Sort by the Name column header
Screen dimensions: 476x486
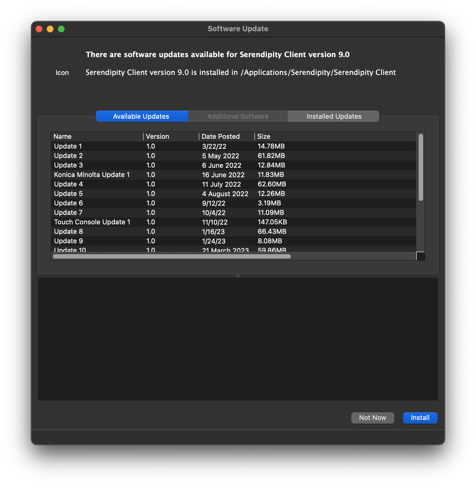tap(97, 137)
